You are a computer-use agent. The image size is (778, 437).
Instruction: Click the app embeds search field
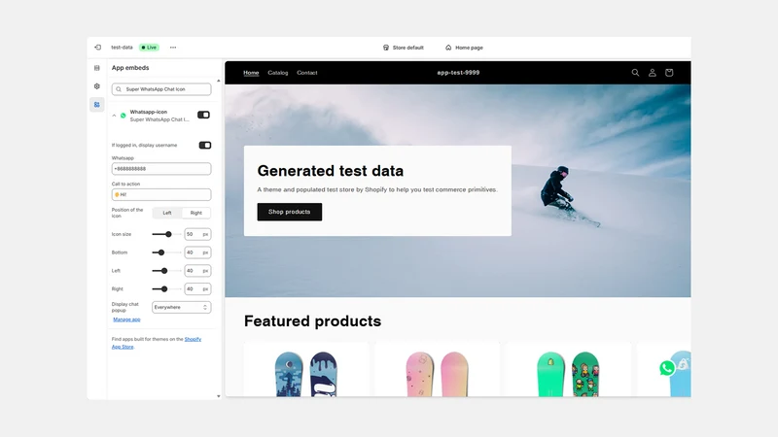click(x=161, y=89)
